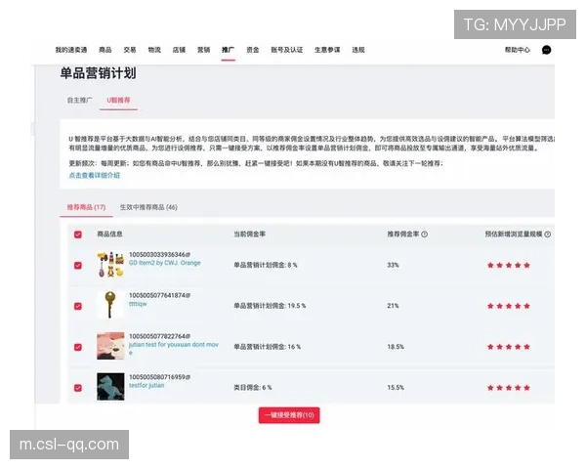This screenshot has width=586, height=469.
Task: Switch to U智推荐 tab
Action: point(118,101)
